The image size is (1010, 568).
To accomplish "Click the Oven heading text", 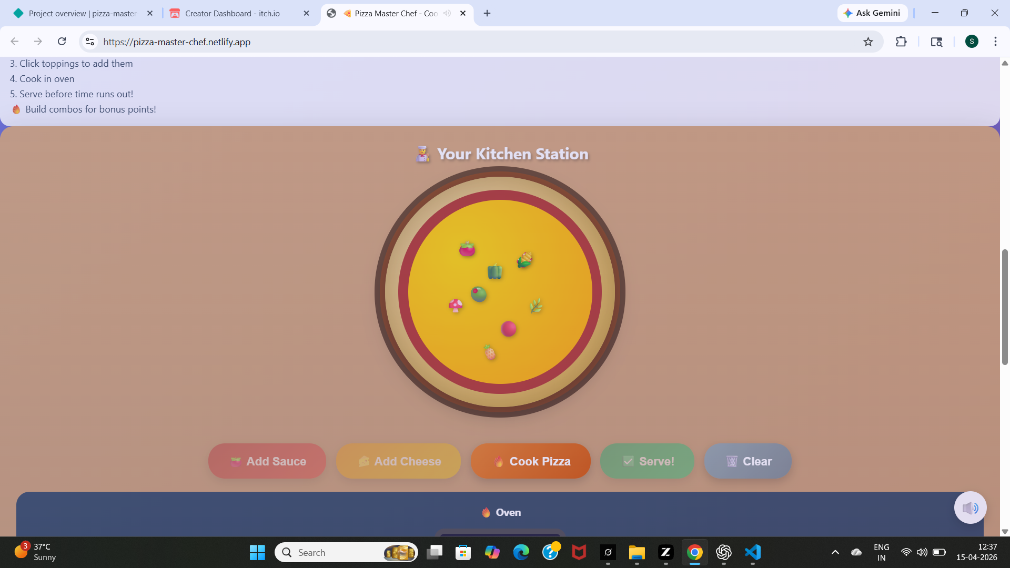I will (501, 512).
